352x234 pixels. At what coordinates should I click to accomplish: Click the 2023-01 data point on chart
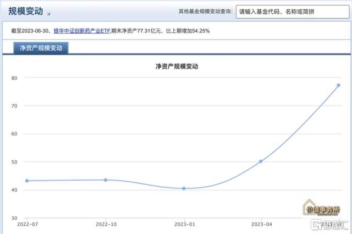pos(184,188)
